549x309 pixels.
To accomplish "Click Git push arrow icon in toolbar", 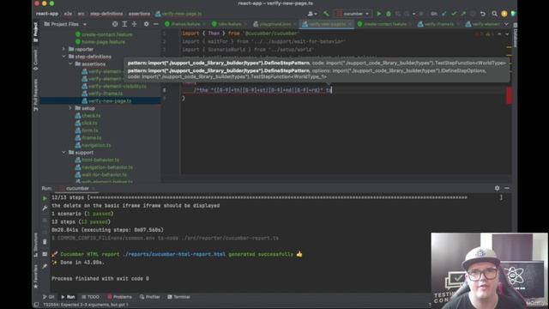I will point(463,14).
